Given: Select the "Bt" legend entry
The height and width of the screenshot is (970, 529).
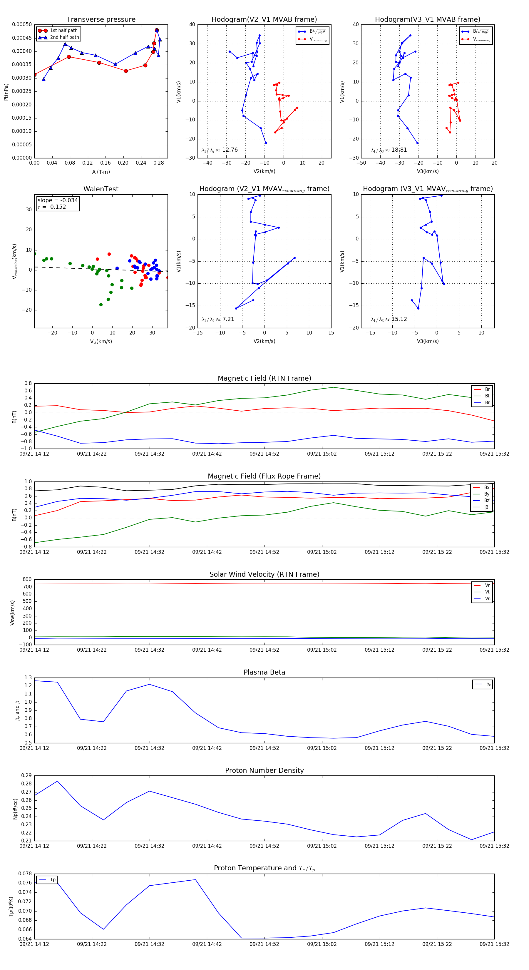Looking at the screenshot, I should pyautogui.click(x=482, y=396).
